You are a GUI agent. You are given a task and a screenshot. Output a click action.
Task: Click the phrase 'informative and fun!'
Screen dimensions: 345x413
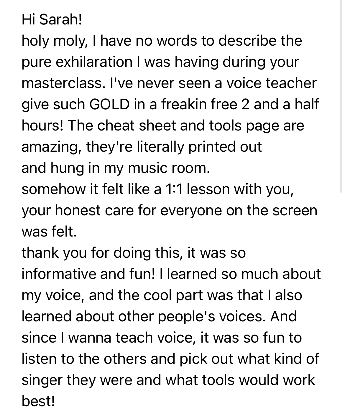(x=88, y=274)
